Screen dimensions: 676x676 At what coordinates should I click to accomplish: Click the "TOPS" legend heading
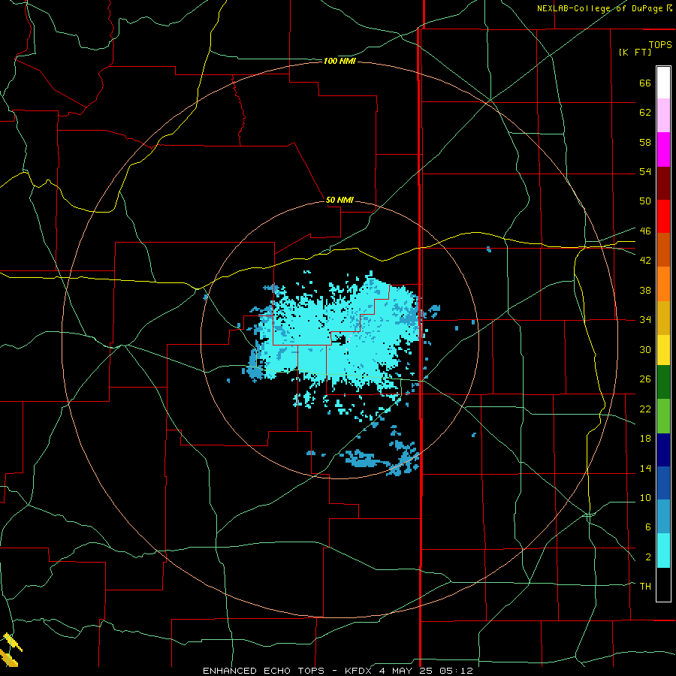(x=660, y=45)
